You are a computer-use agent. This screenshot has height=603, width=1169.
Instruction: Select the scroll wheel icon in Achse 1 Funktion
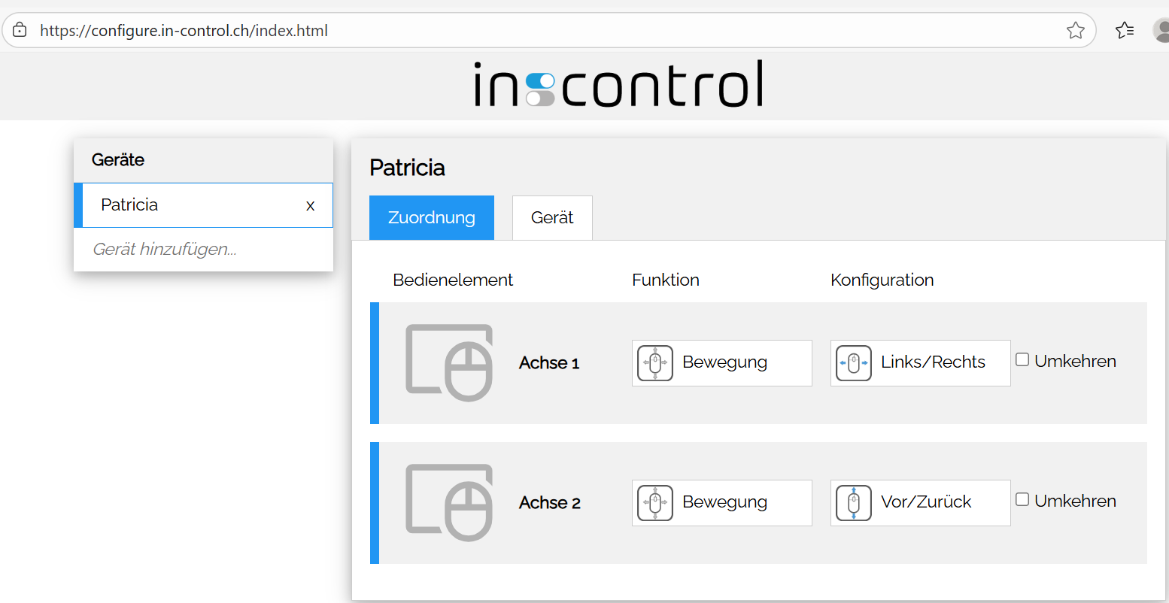pyautogui.click(x=654, y=362)
